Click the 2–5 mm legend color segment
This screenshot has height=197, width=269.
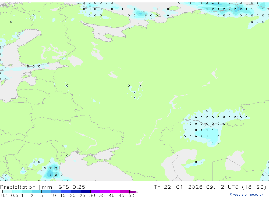[x=37, y=192]
